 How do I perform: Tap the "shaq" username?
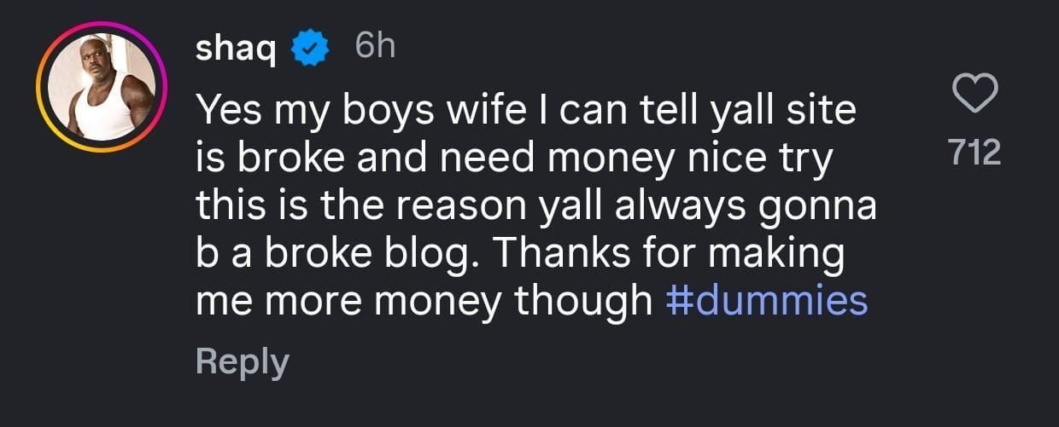[x=235, y=50]
